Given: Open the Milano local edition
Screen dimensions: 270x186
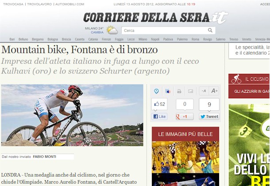Looking at the screenshot, I should (x=143, y=39).
